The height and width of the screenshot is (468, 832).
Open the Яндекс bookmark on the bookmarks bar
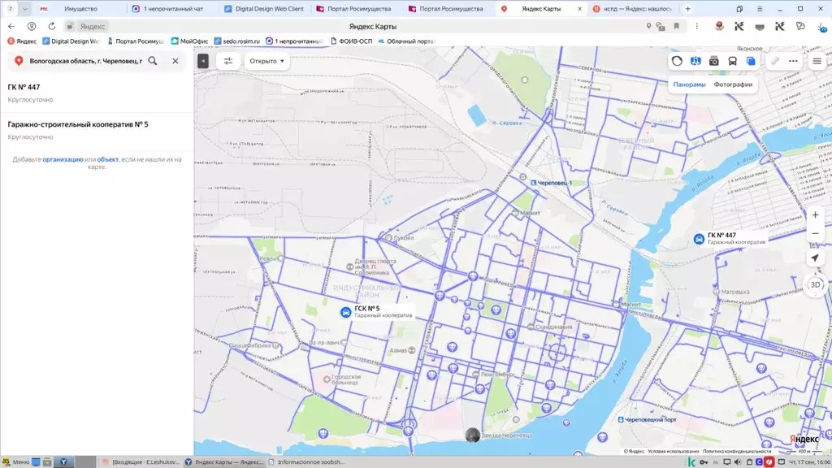(22, 41)
